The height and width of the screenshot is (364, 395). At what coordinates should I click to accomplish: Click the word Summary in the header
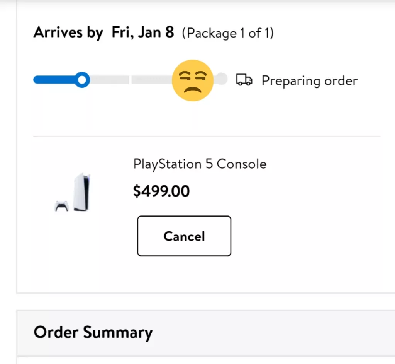pos(118,333)
